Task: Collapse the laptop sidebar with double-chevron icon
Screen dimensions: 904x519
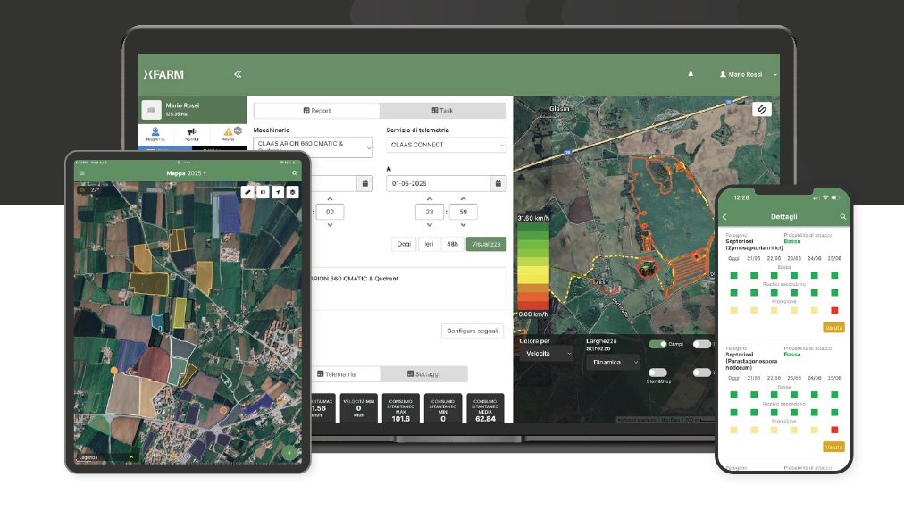Action: tap(238, 74)
